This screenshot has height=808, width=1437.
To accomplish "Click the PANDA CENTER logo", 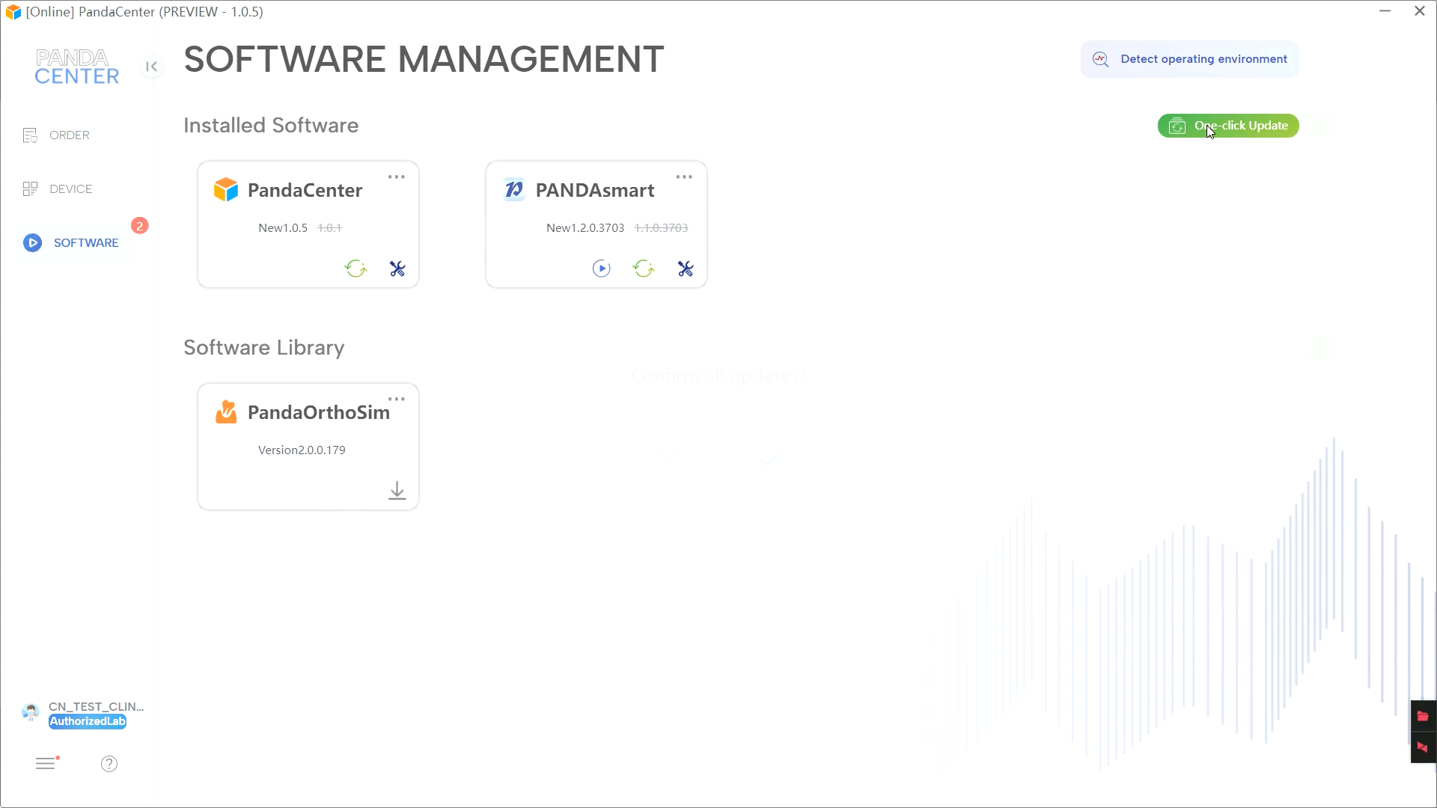I will click(x=76, y=67).
